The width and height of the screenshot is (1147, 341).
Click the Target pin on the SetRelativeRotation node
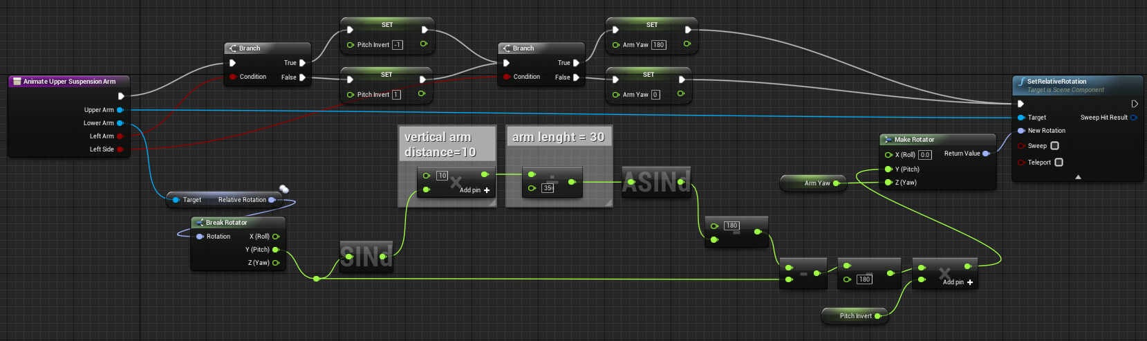pos(1021,118)
